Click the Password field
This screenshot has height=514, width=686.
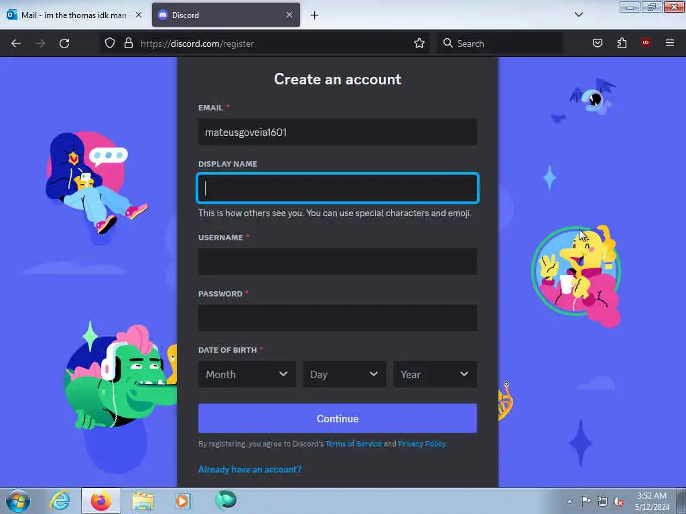click(338, 318)
